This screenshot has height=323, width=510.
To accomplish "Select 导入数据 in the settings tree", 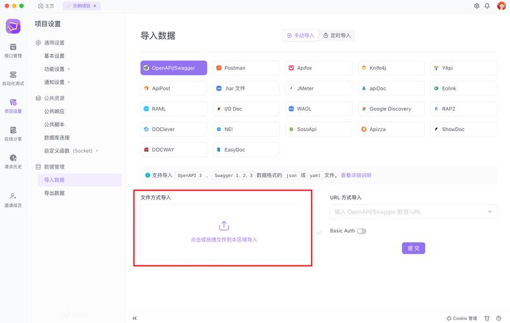I will 79,180.
